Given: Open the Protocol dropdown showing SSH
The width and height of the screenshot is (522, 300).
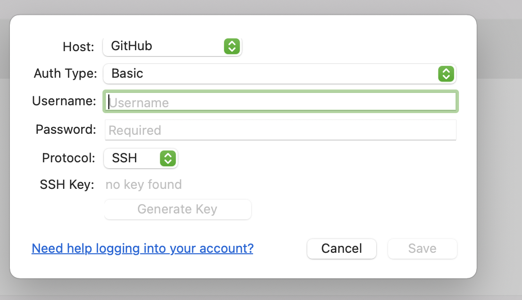Looking at the screenshot, I should (x=133, y=158).
